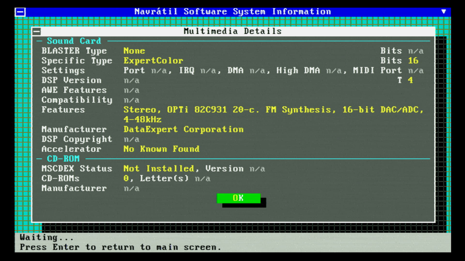Open the Multimedia Details dialog control box

coord(37,31)
